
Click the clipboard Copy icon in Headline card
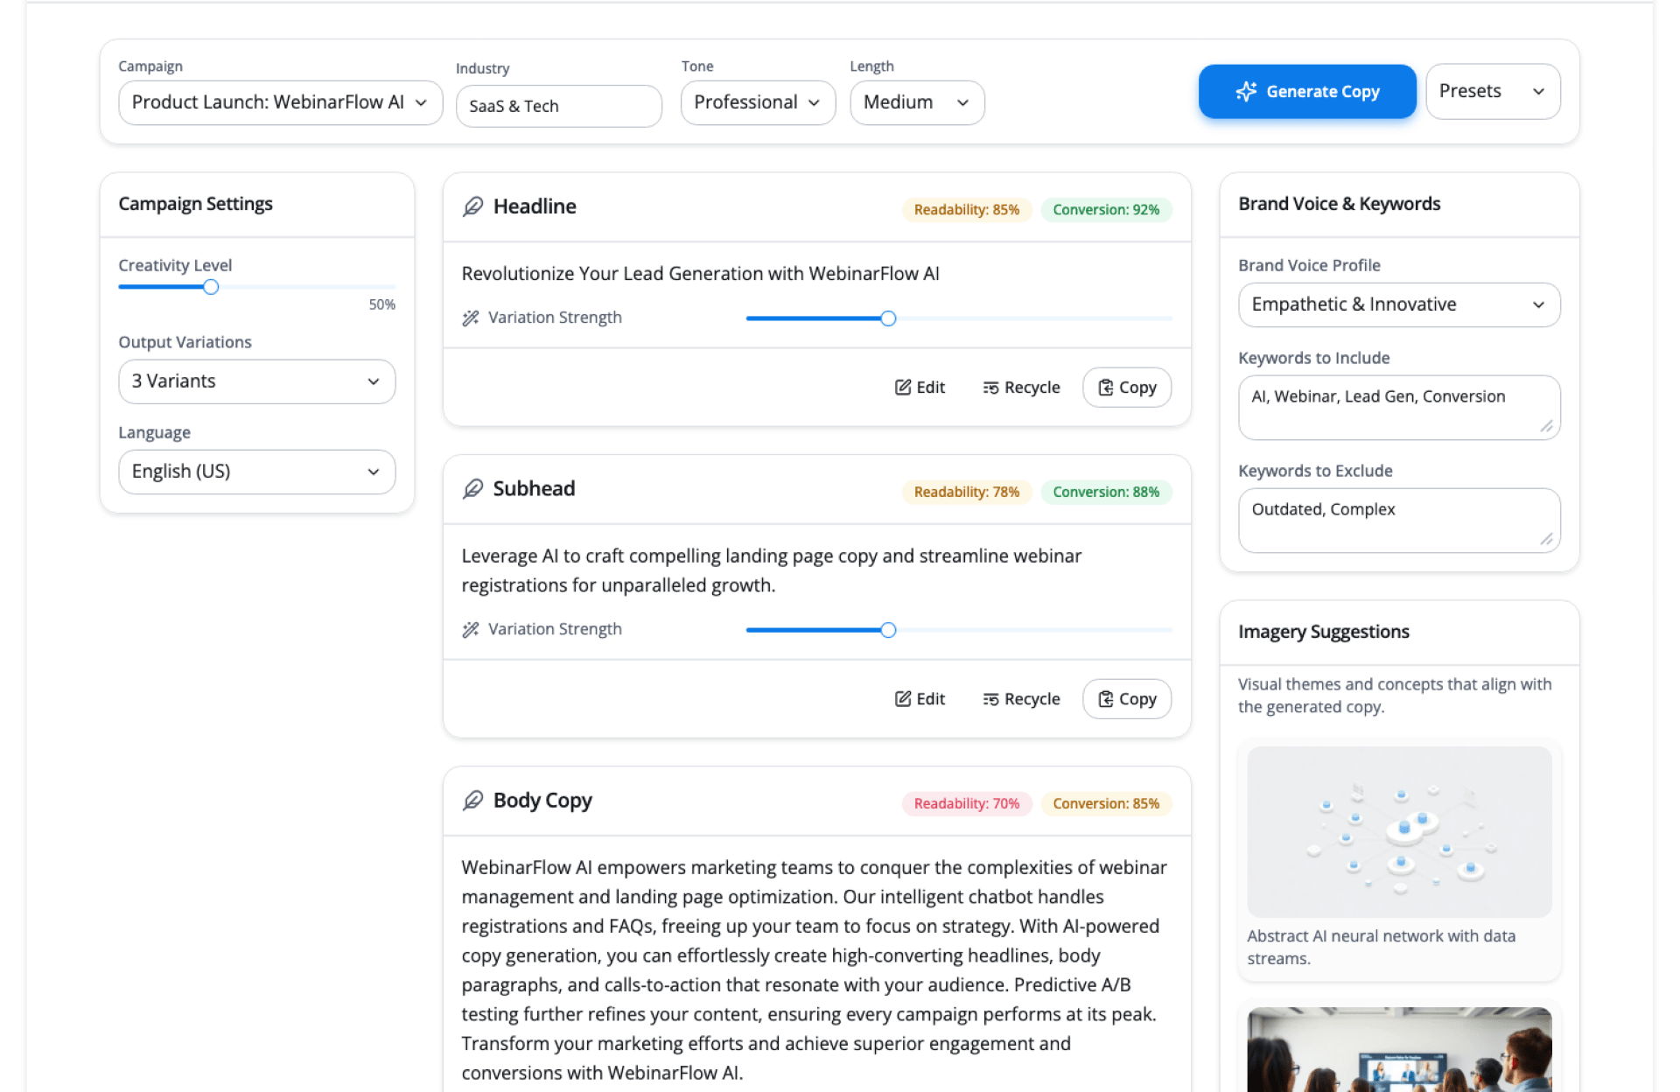[1106, 387]
